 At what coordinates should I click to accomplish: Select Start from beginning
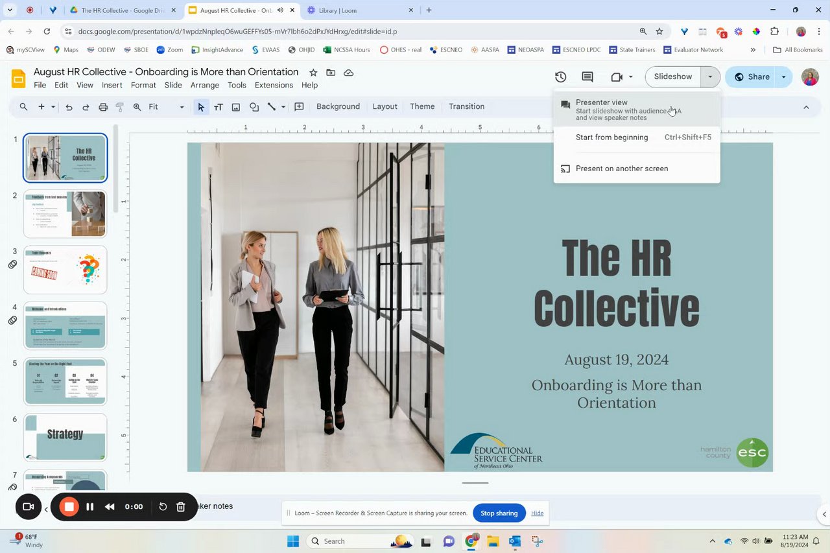(x=637, y=137)
